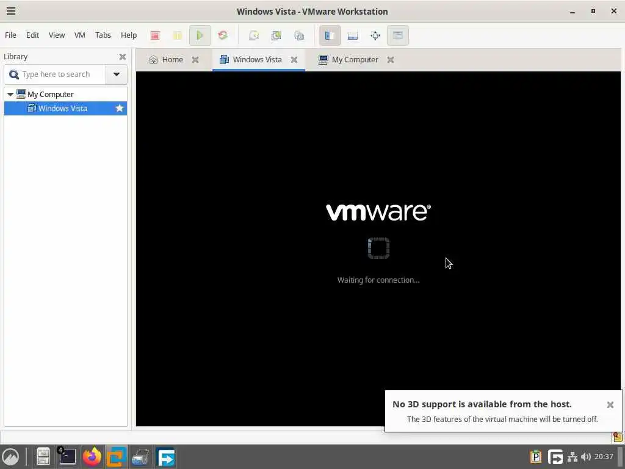Select My Computer in the library tree

point(50,95)
